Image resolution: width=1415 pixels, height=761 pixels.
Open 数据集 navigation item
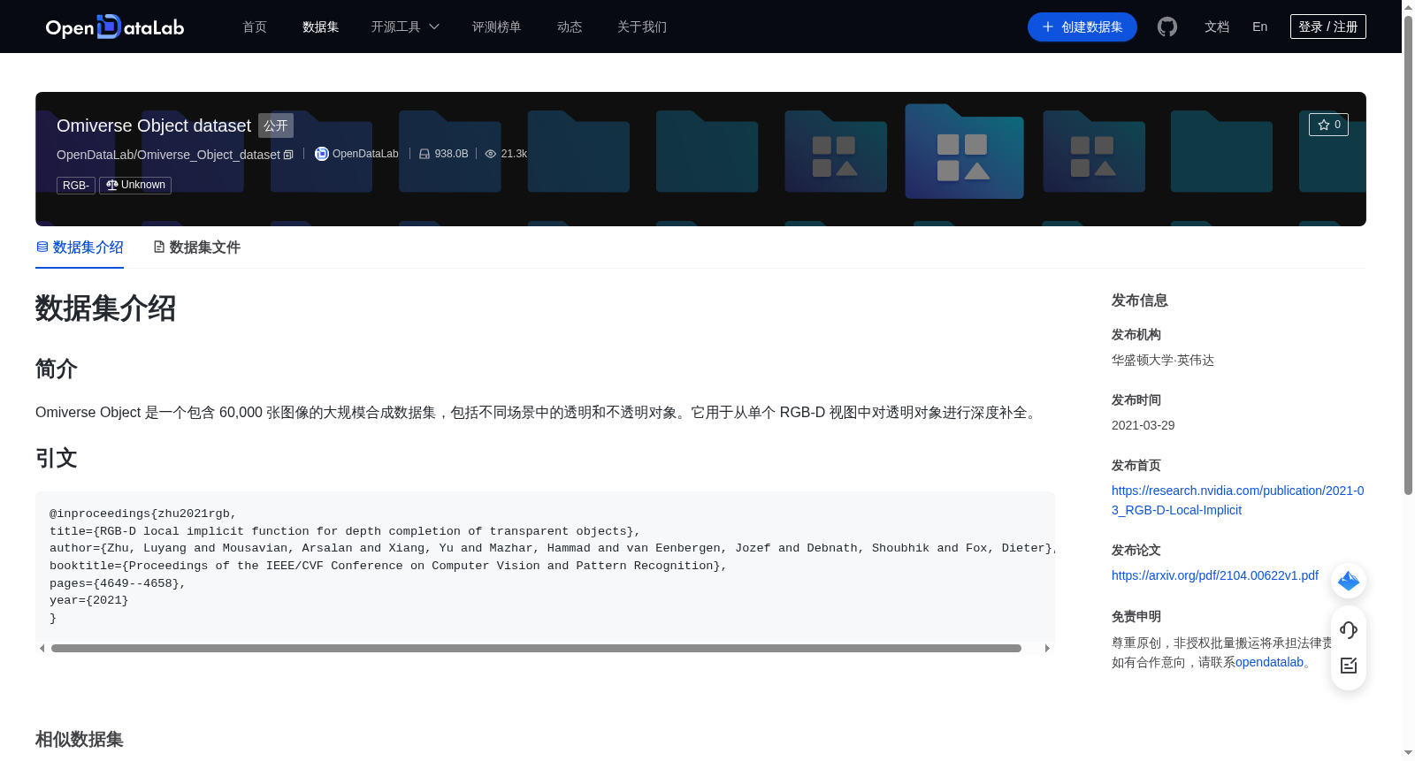click(321, 27)
